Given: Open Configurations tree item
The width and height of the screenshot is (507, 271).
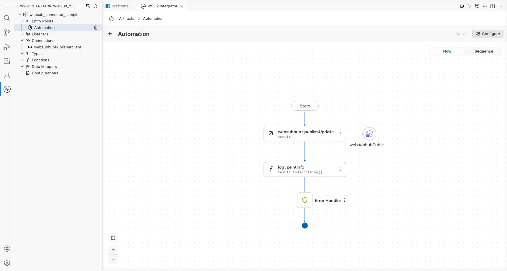Looking at the screenshot, I should click(58, 73).
